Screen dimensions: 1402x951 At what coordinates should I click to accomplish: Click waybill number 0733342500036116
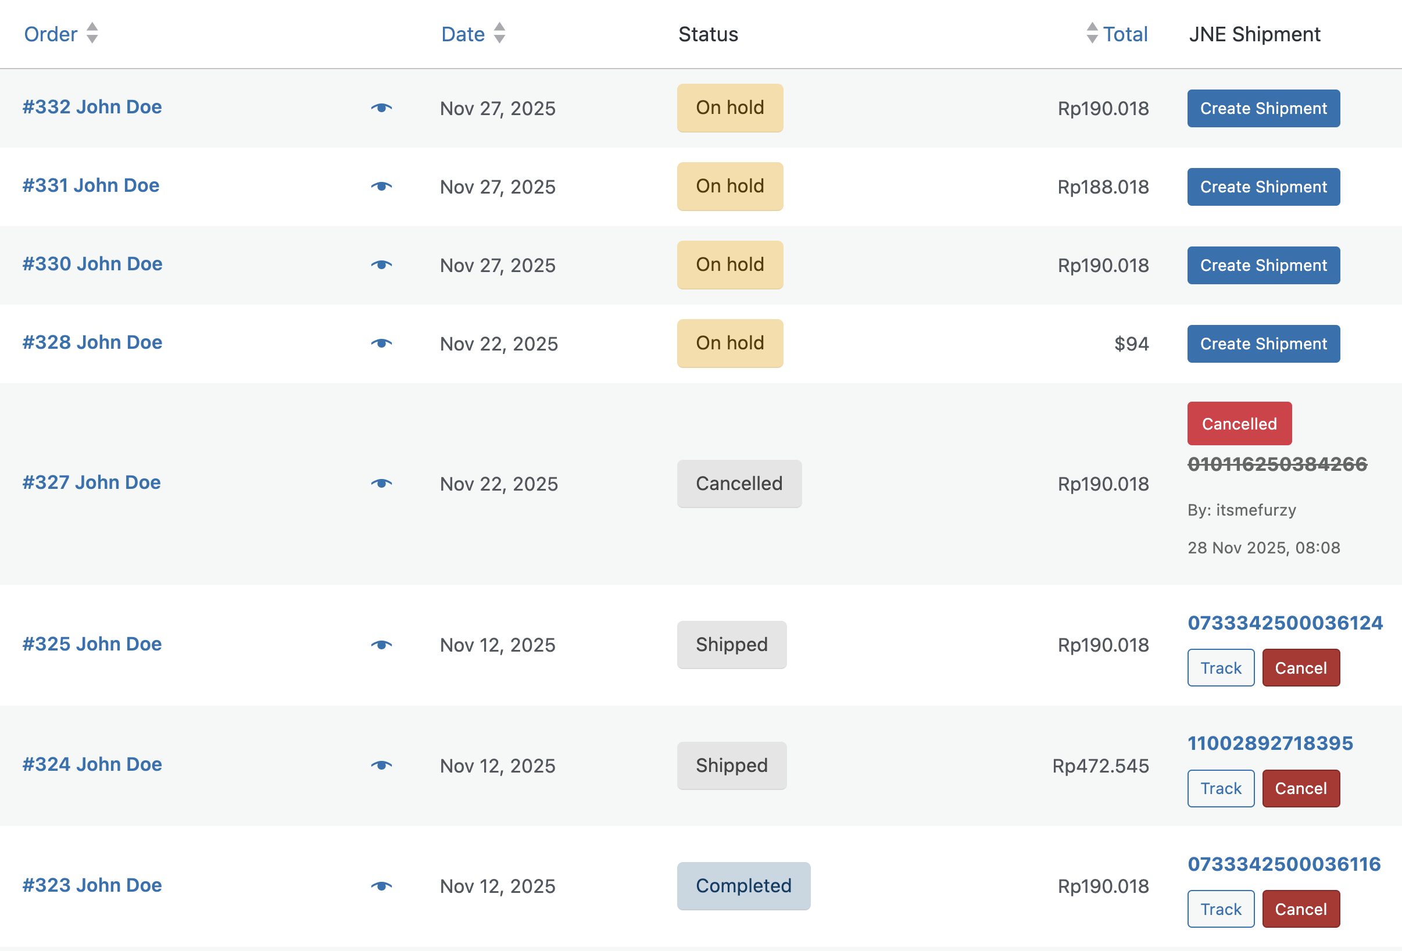[1284, 864]
